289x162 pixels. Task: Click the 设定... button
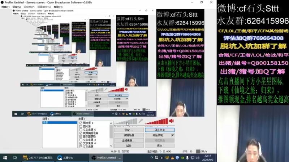pos(129,130)
